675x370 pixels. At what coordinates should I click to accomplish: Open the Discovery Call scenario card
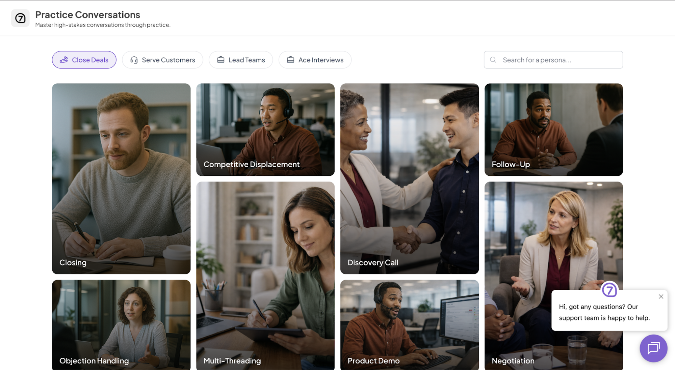[410, 179]
